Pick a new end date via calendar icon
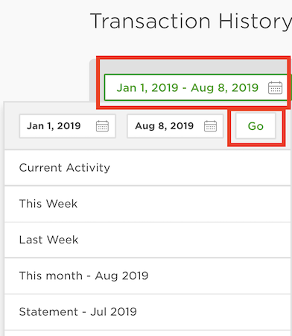Image resolution: width=292 pixels, height=336 pixels. coord(210,126)
